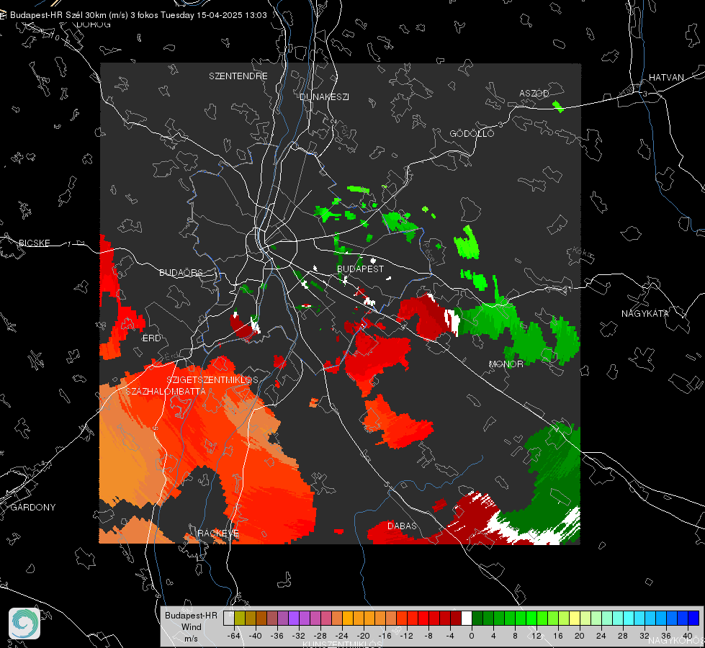This screenshot has height=648, width=705.
Task: Click the SZÁZHALOMBATTA town label
Action: (x=166, y=391)
